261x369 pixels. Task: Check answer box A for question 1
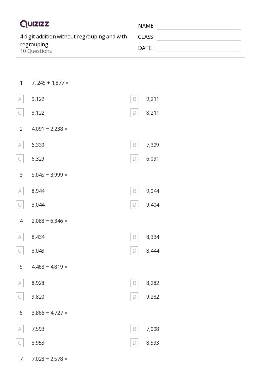coord(20,99)
